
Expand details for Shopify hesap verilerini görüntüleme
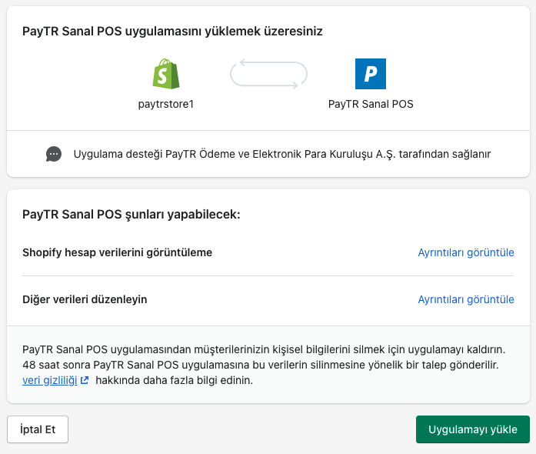tap(465, 252)
